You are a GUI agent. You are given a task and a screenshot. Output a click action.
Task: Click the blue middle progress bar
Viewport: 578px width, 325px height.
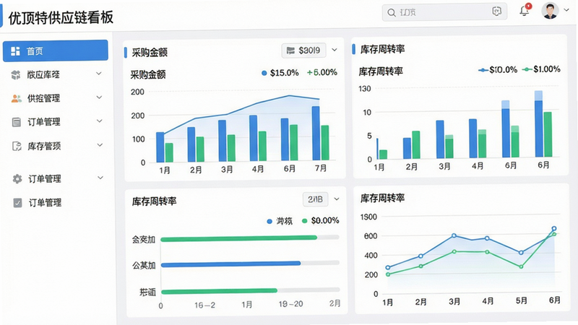pos(230,264)
